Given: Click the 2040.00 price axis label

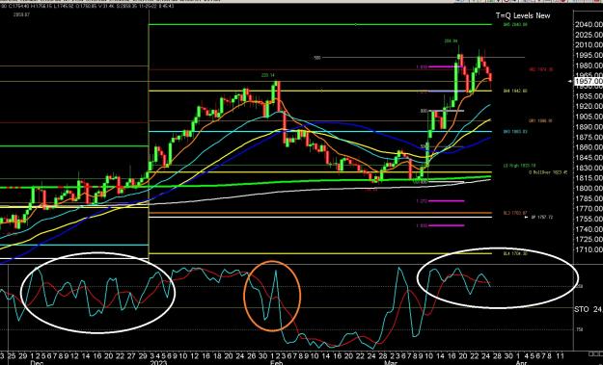Looking at the screenshot, I should 589,25.
